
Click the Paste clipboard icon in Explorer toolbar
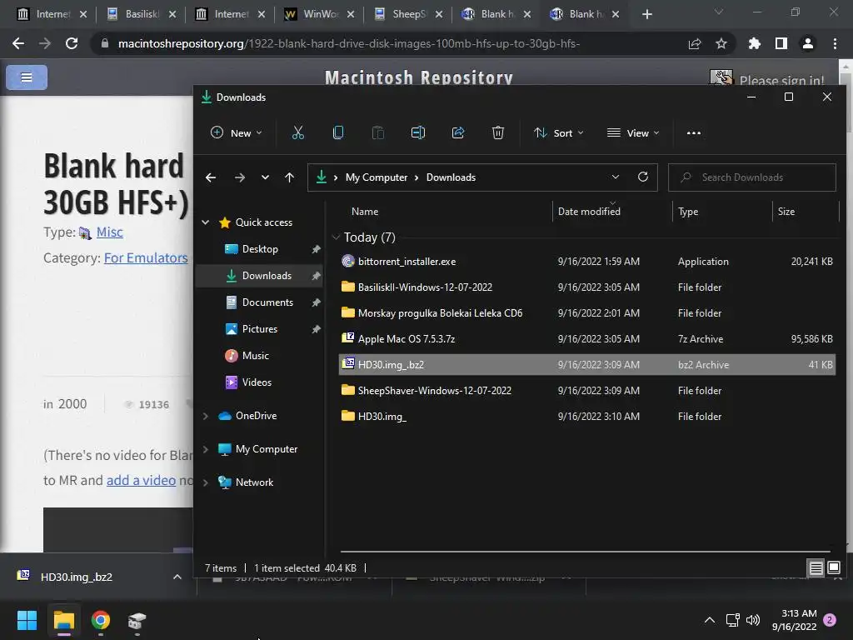(378, 132)
